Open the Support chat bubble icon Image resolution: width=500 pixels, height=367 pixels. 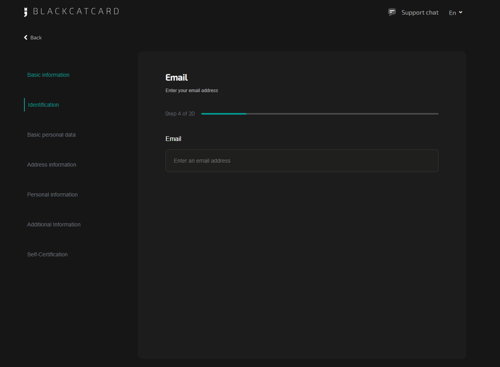pos(392,12)
